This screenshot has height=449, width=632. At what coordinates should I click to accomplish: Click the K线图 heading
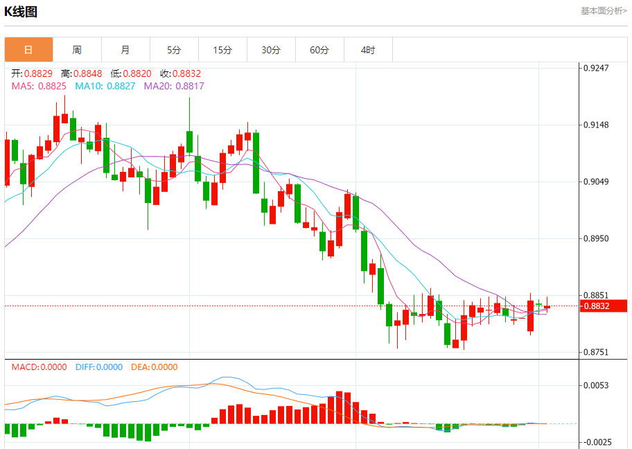point(21,12)
